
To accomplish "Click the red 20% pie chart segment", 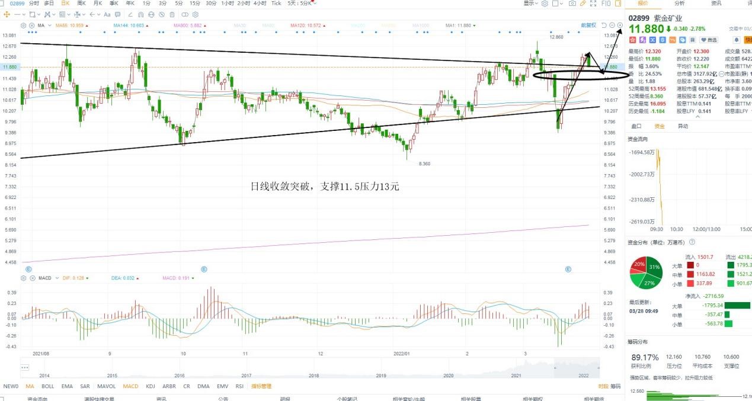I will [639, 264].
